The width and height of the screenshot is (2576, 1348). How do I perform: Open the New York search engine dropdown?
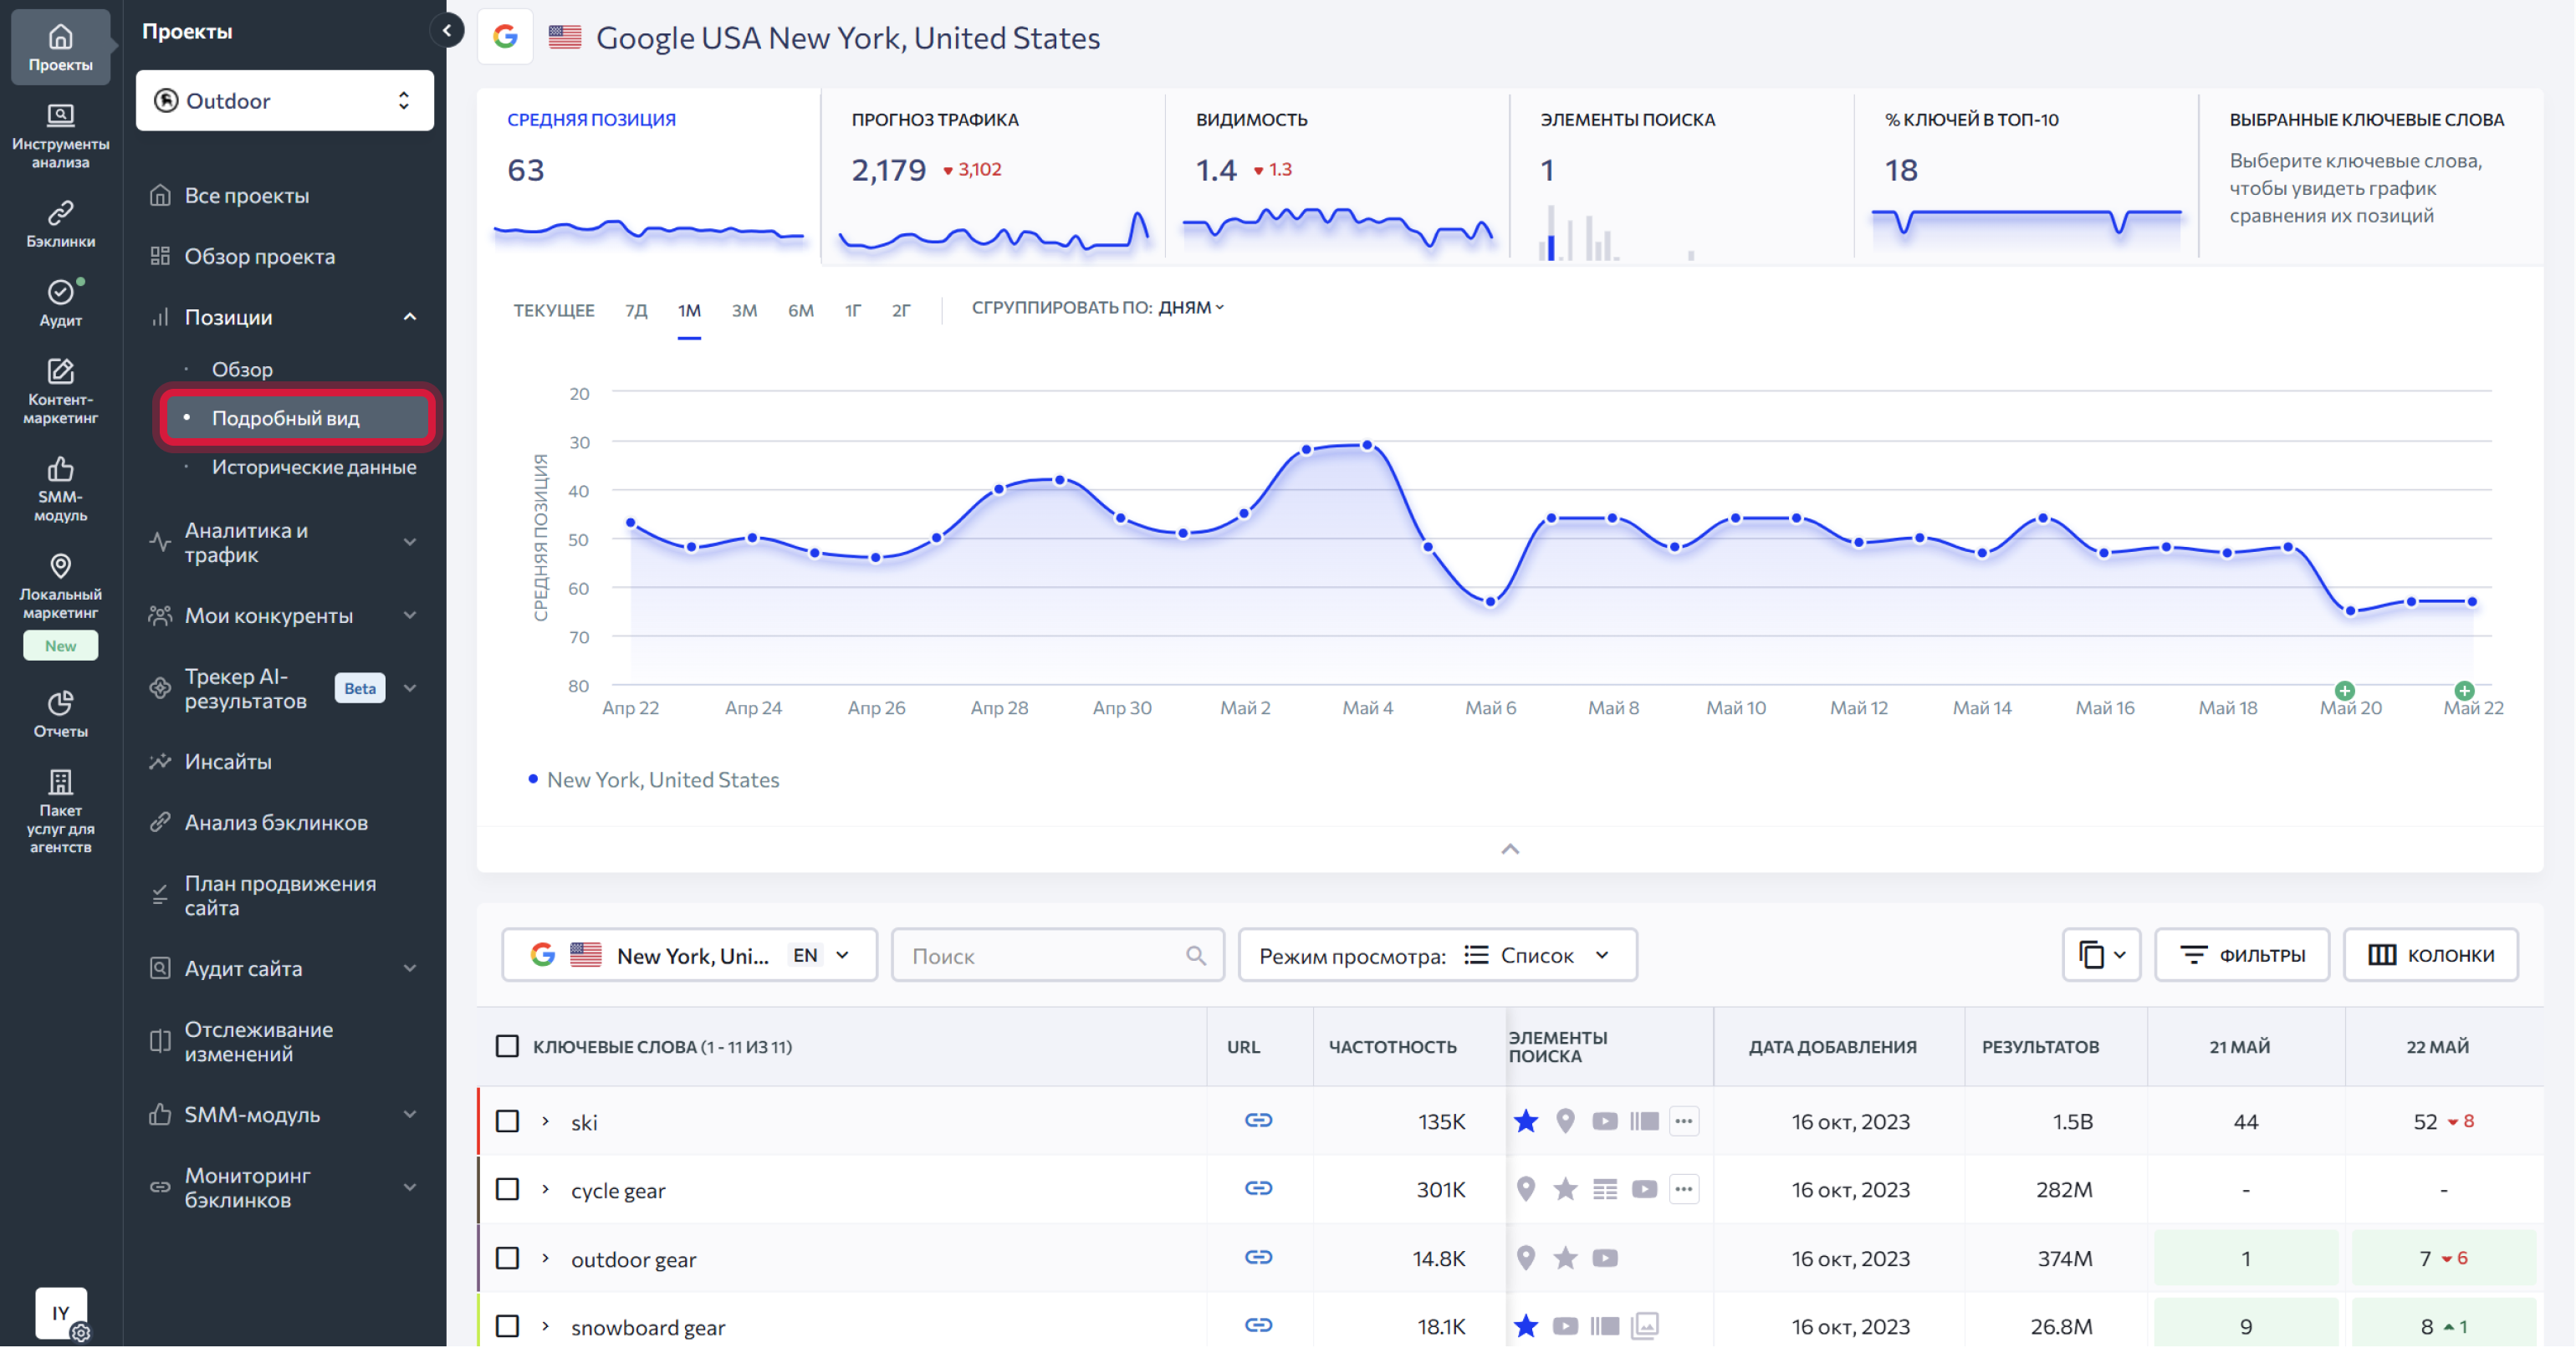[689, 955]
